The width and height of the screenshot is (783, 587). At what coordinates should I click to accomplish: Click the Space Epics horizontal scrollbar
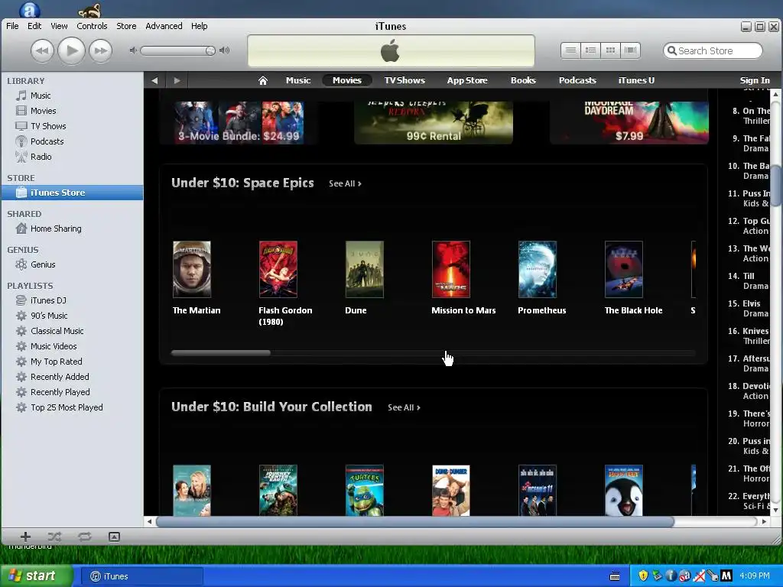coord(433,353)
